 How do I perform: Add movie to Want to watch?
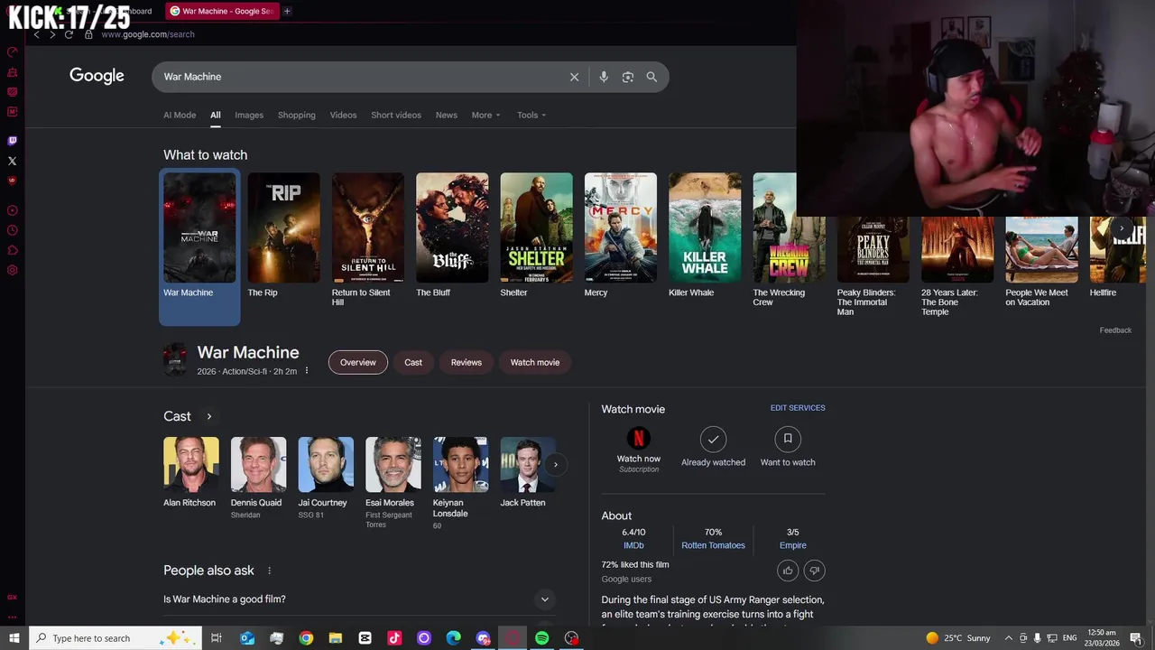[x=788, y=439]
